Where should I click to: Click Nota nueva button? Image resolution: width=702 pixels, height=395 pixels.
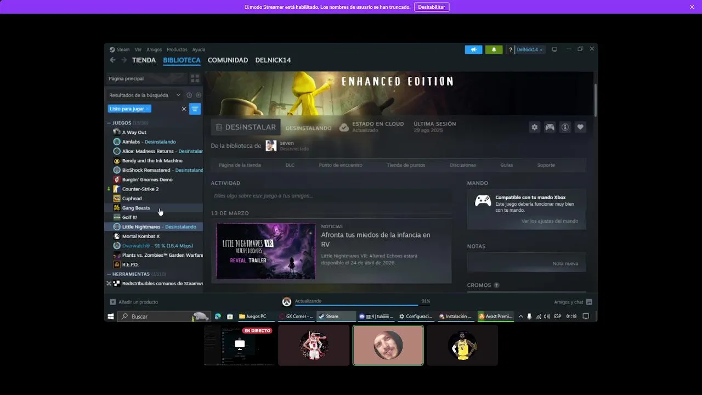pos(565,263)
